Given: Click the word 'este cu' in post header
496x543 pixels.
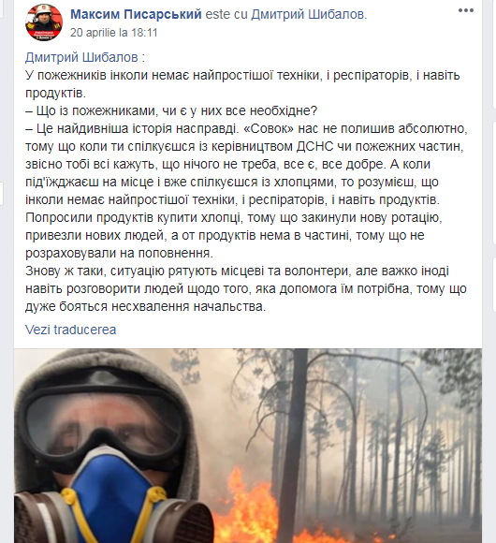Looking at the screenshot, I should pyautogui.click(x=226, y=14).
